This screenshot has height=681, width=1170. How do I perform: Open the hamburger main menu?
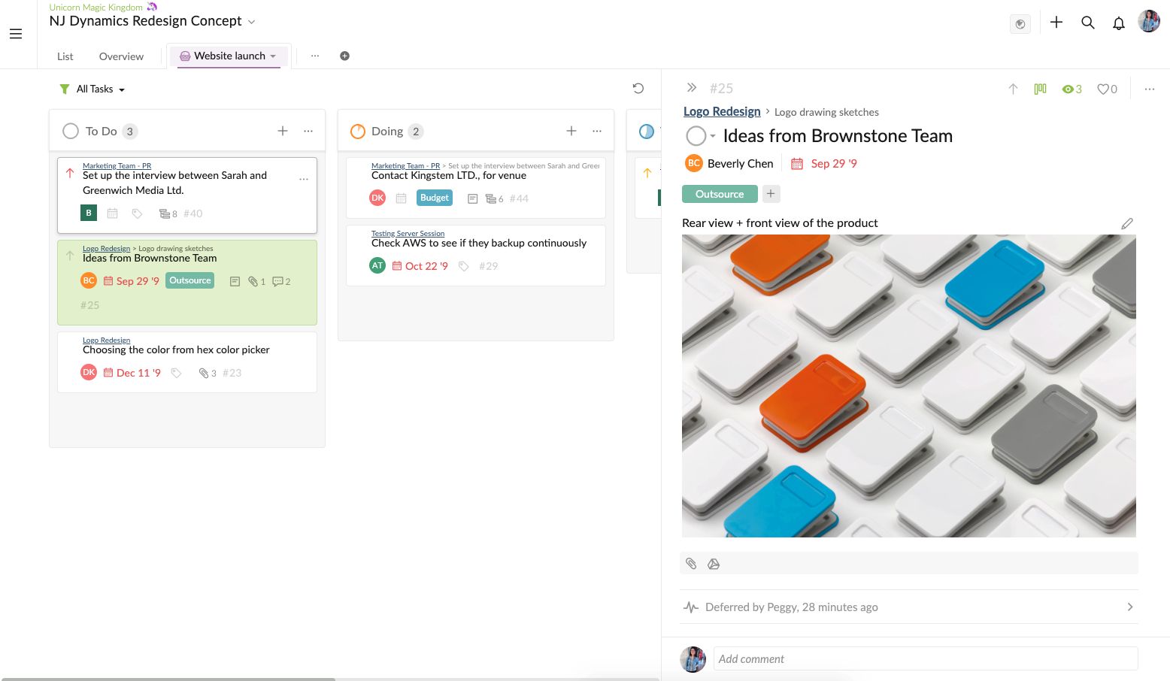16,34
